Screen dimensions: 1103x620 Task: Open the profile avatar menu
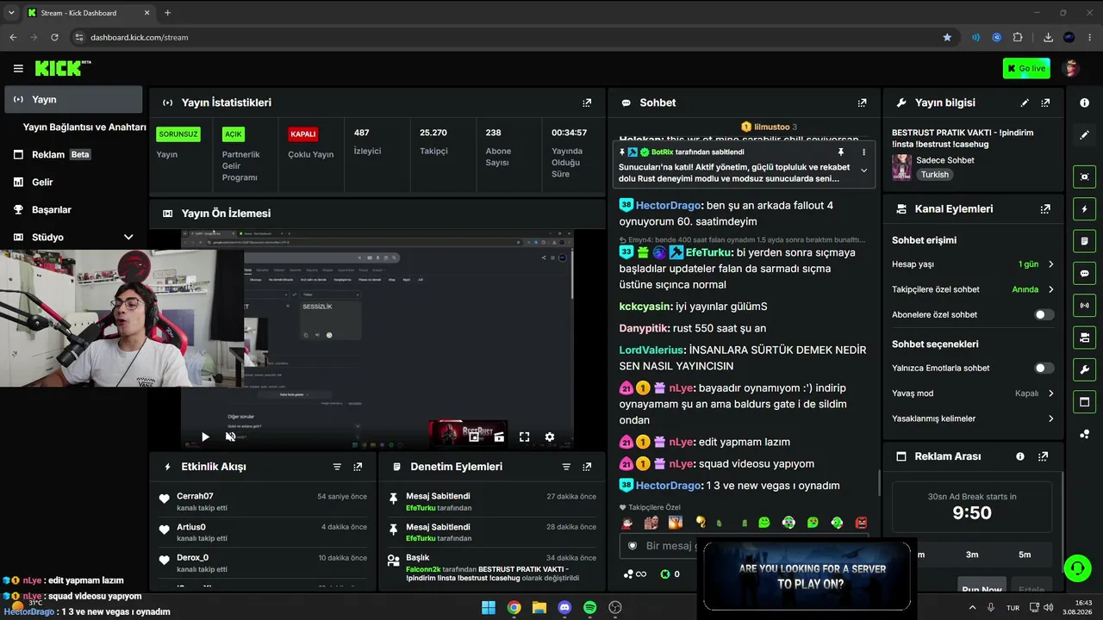click(1071, 69)
